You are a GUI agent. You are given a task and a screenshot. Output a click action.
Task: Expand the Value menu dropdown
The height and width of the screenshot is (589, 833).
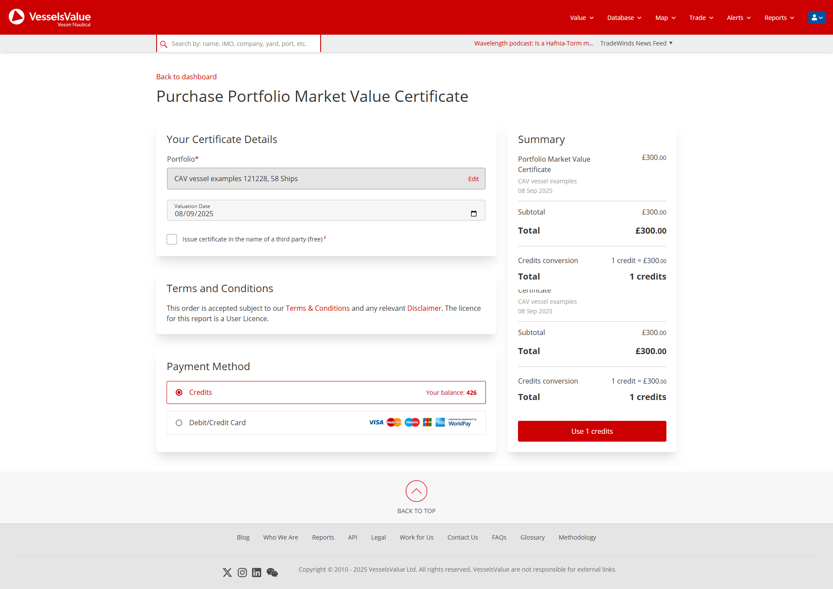click(581, 18)
